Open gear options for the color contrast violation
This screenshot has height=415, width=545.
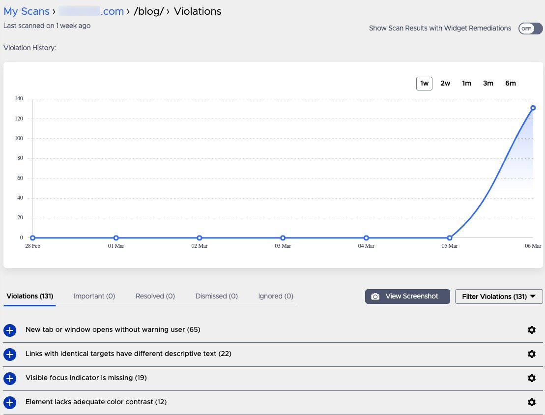click(532, 402)
